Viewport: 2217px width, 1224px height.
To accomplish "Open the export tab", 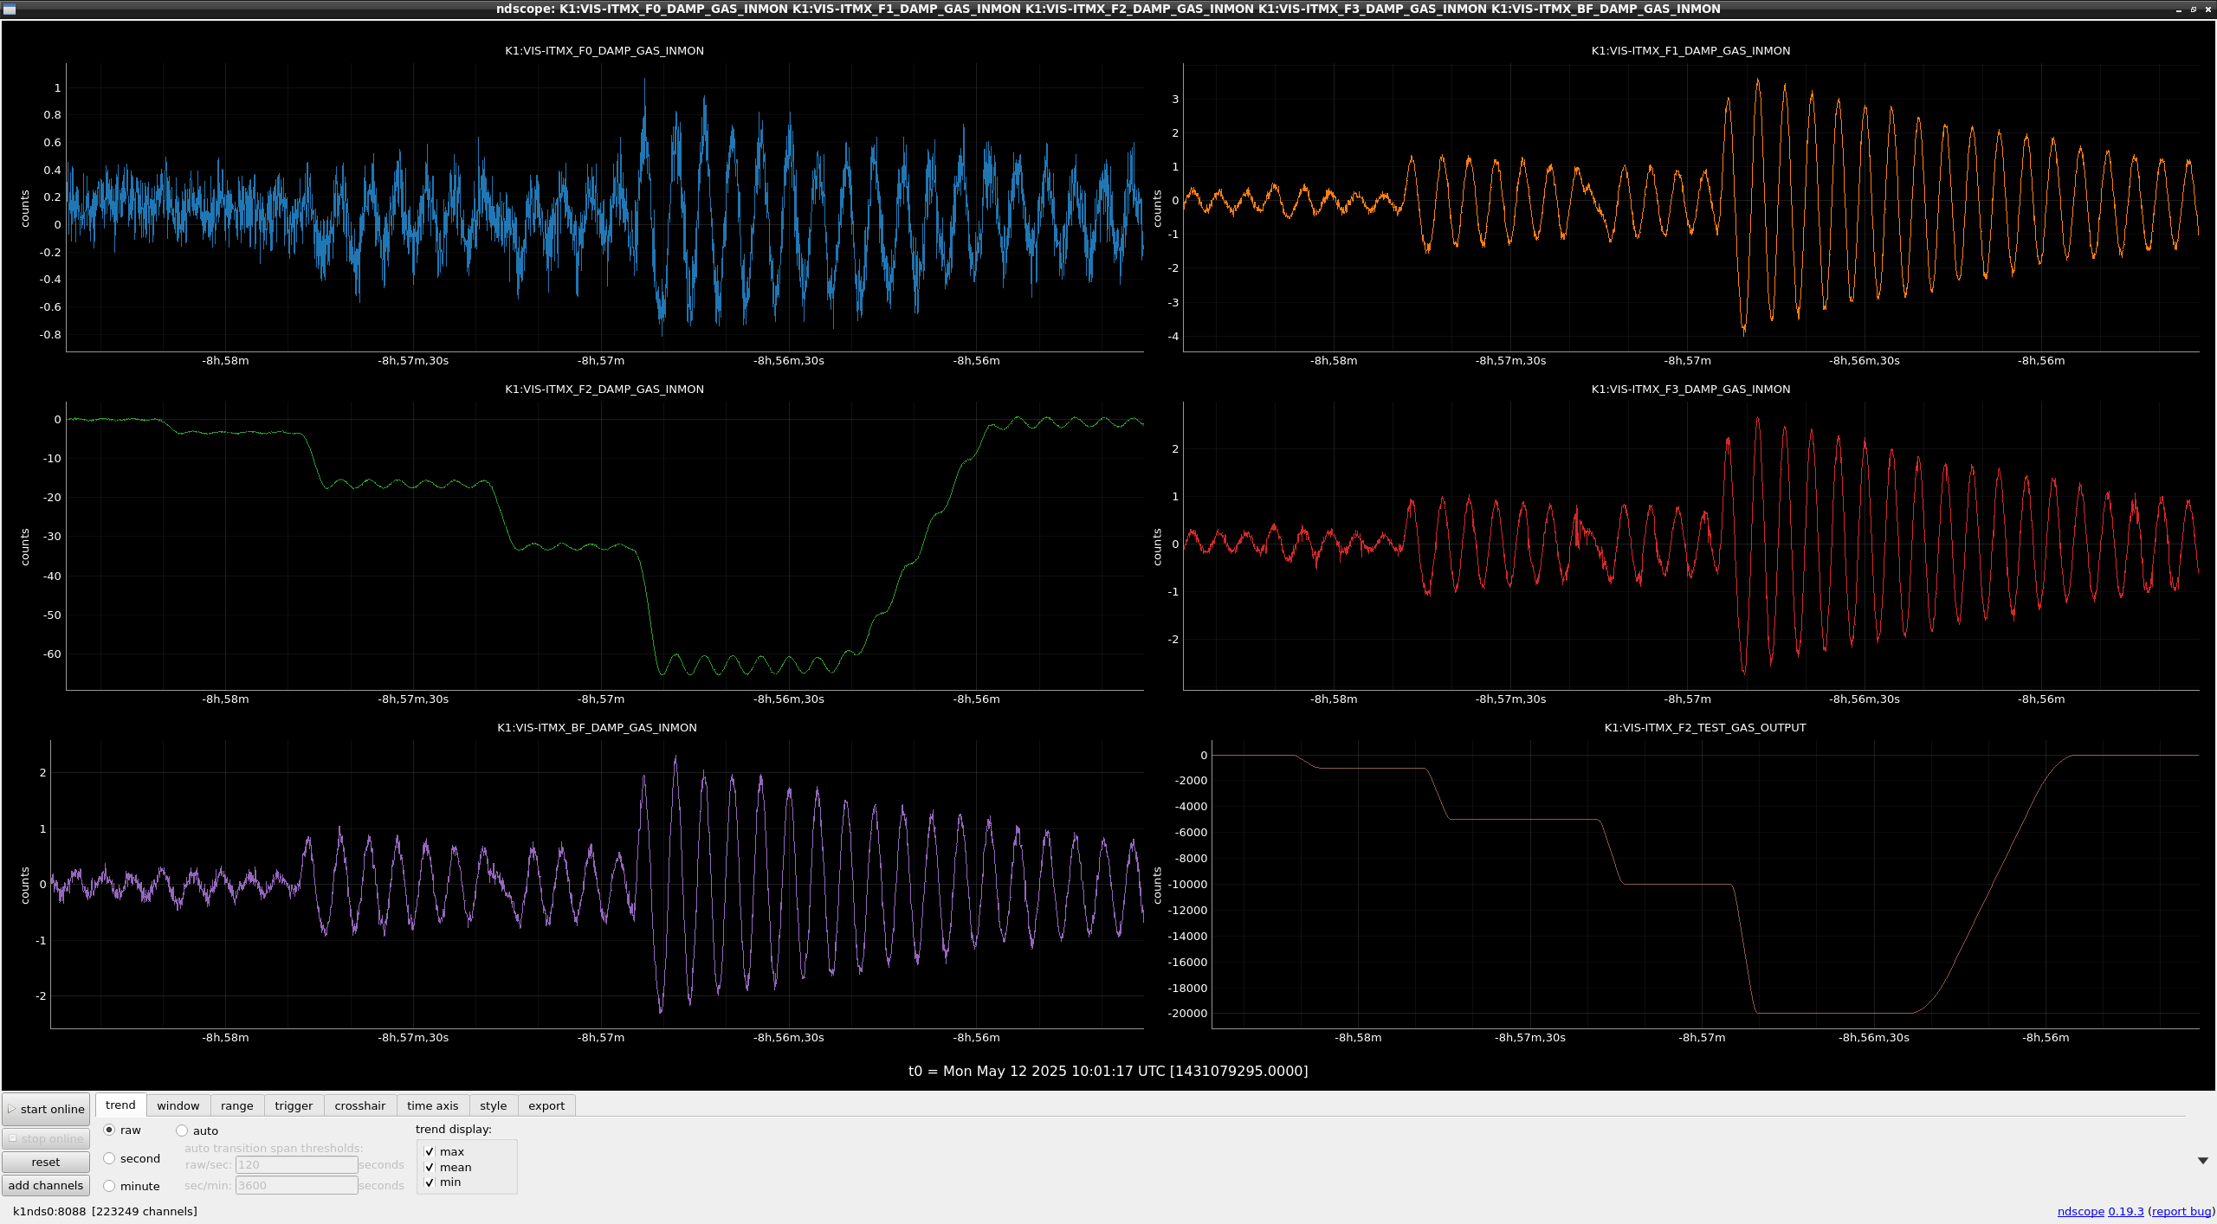I will (546, 1105).
